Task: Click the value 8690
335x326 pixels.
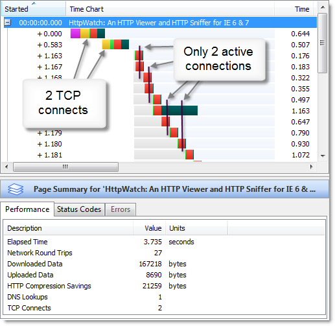Action: pos(154,275)
